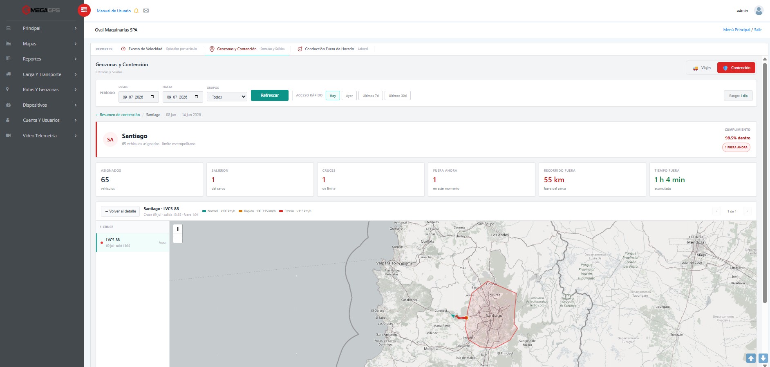Click the page scroll-up arrow button
The image size is (770, 367).
click(x=751, y=358)
